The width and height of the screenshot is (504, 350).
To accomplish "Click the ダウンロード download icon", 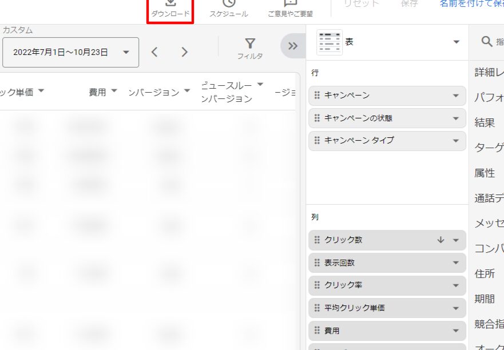I will [170, 3].
